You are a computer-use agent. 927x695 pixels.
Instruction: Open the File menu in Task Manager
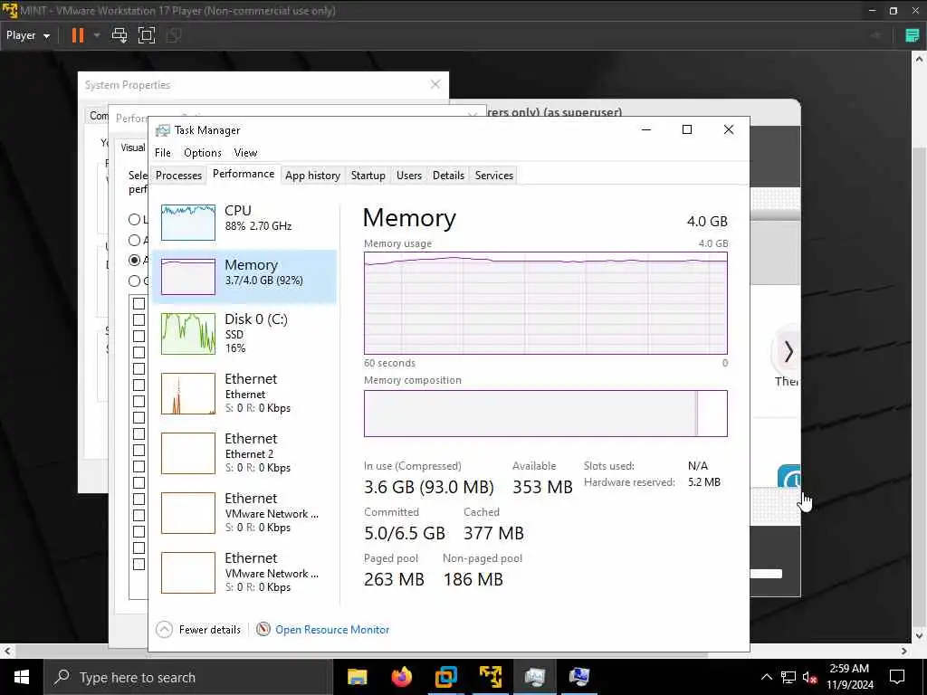pos(163,152)
